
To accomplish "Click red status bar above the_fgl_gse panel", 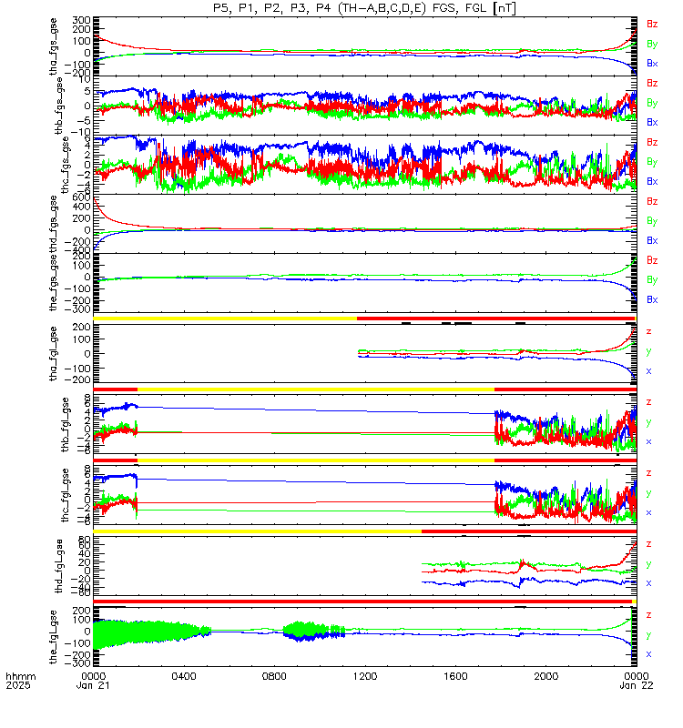I will point(362,602).
